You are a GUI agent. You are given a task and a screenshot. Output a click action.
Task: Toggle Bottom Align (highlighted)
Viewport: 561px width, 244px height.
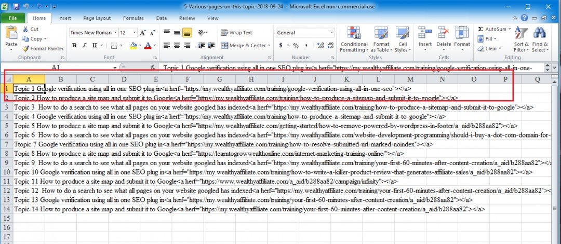click(x=186, y=33)
